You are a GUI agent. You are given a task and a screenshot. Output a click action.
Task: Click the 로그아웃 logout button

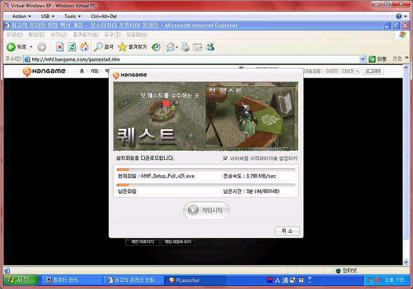point(373,71)
